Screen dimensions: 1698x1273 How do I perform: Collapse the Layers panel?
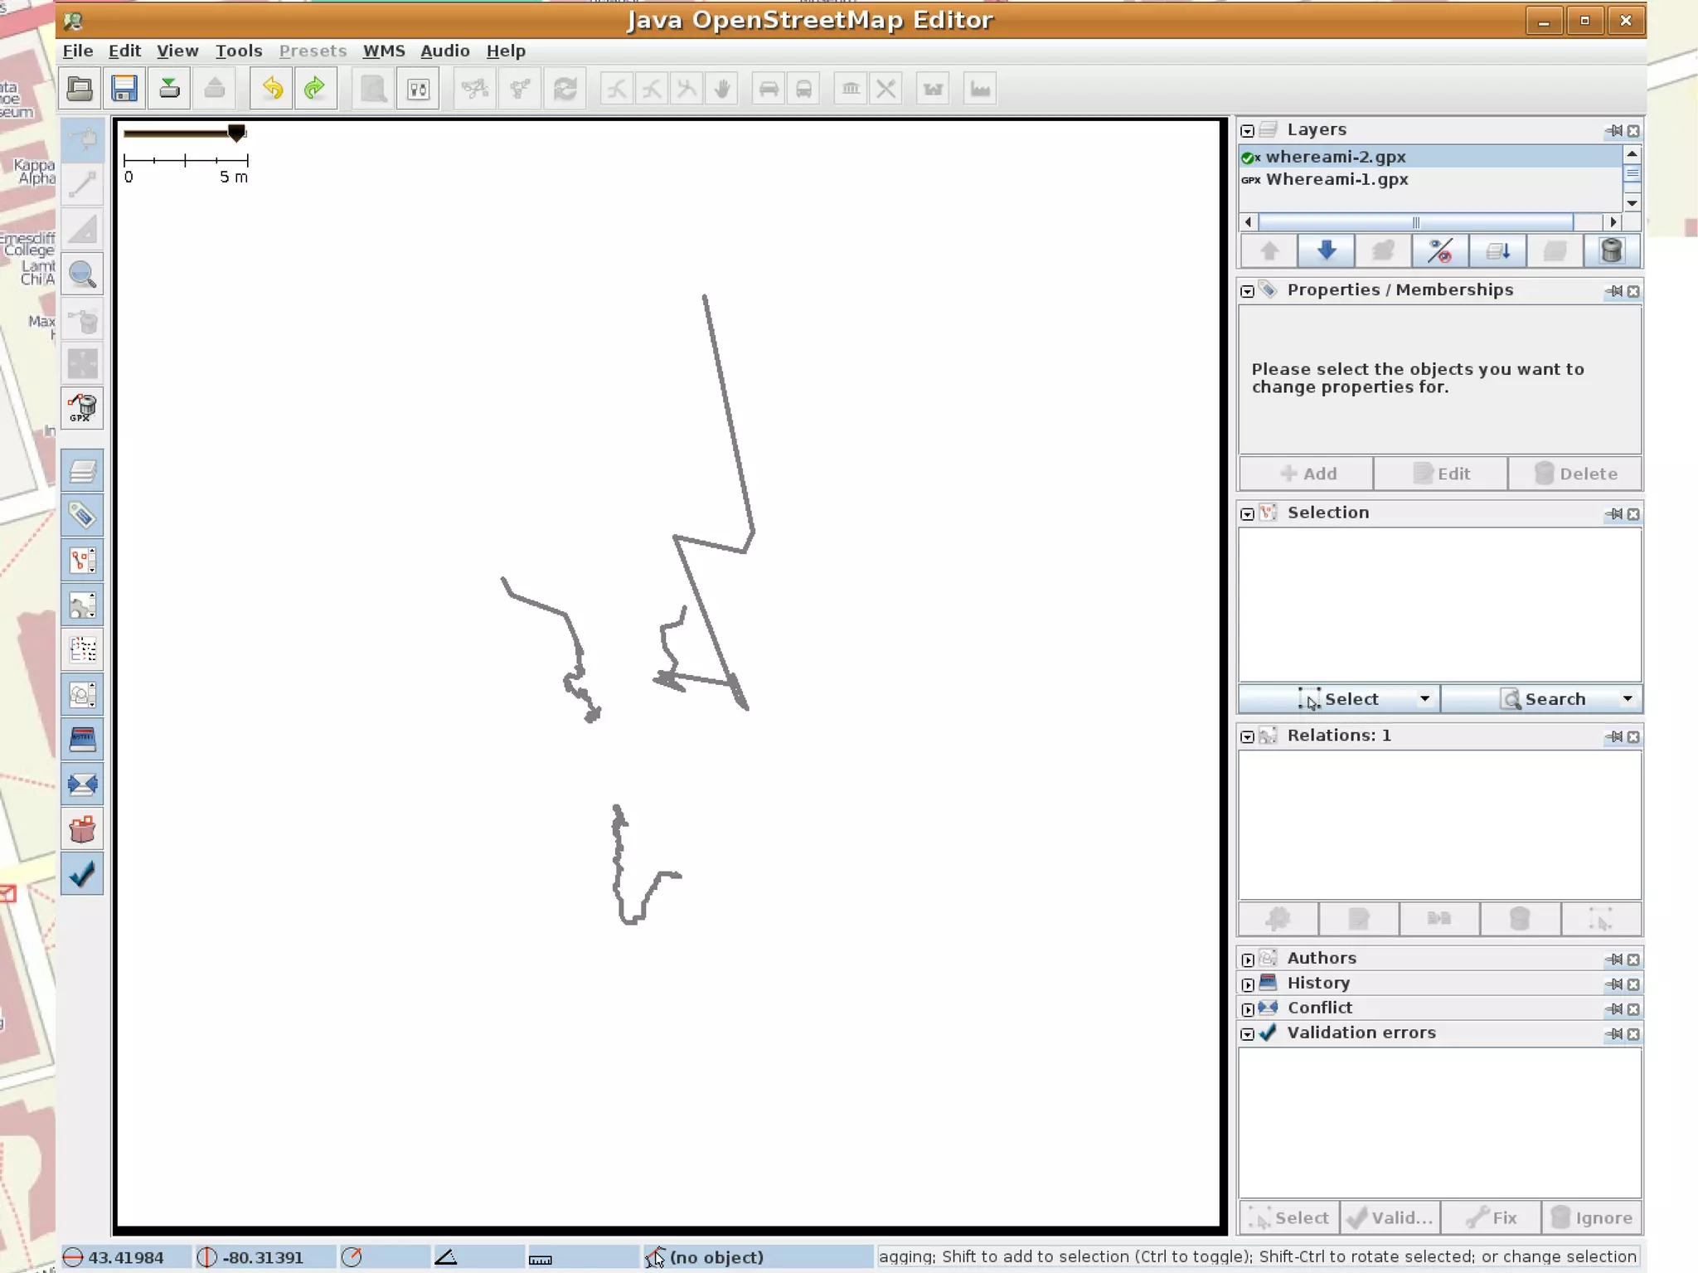(1248, 131)
